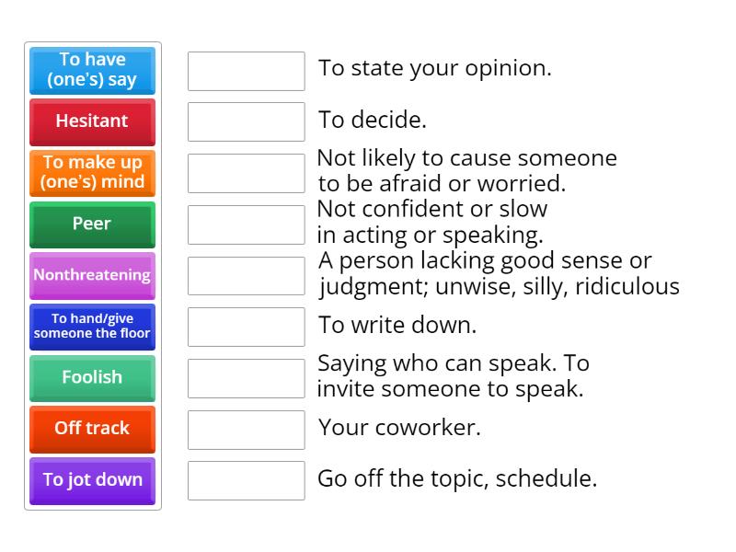Click answer box beside 'To state your opinion.'
This screenshot has height=552, width=736.
coord(246,71)
